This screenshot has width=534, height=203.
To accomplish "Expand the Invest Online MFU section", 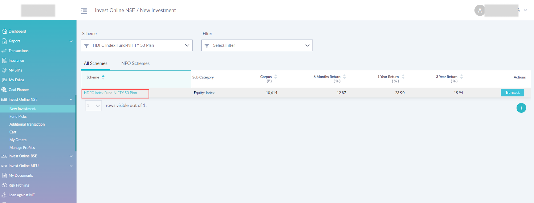I will 71,166.
